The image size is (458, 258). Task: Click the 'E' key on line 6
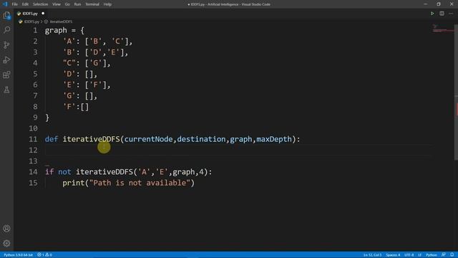pyautogui.click(x=69, y=85)
